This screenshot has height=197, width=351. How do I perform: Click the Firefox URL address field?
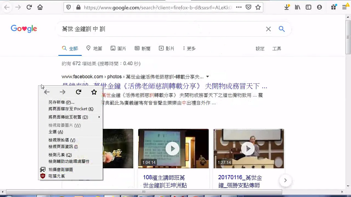(x=158, y=7)
